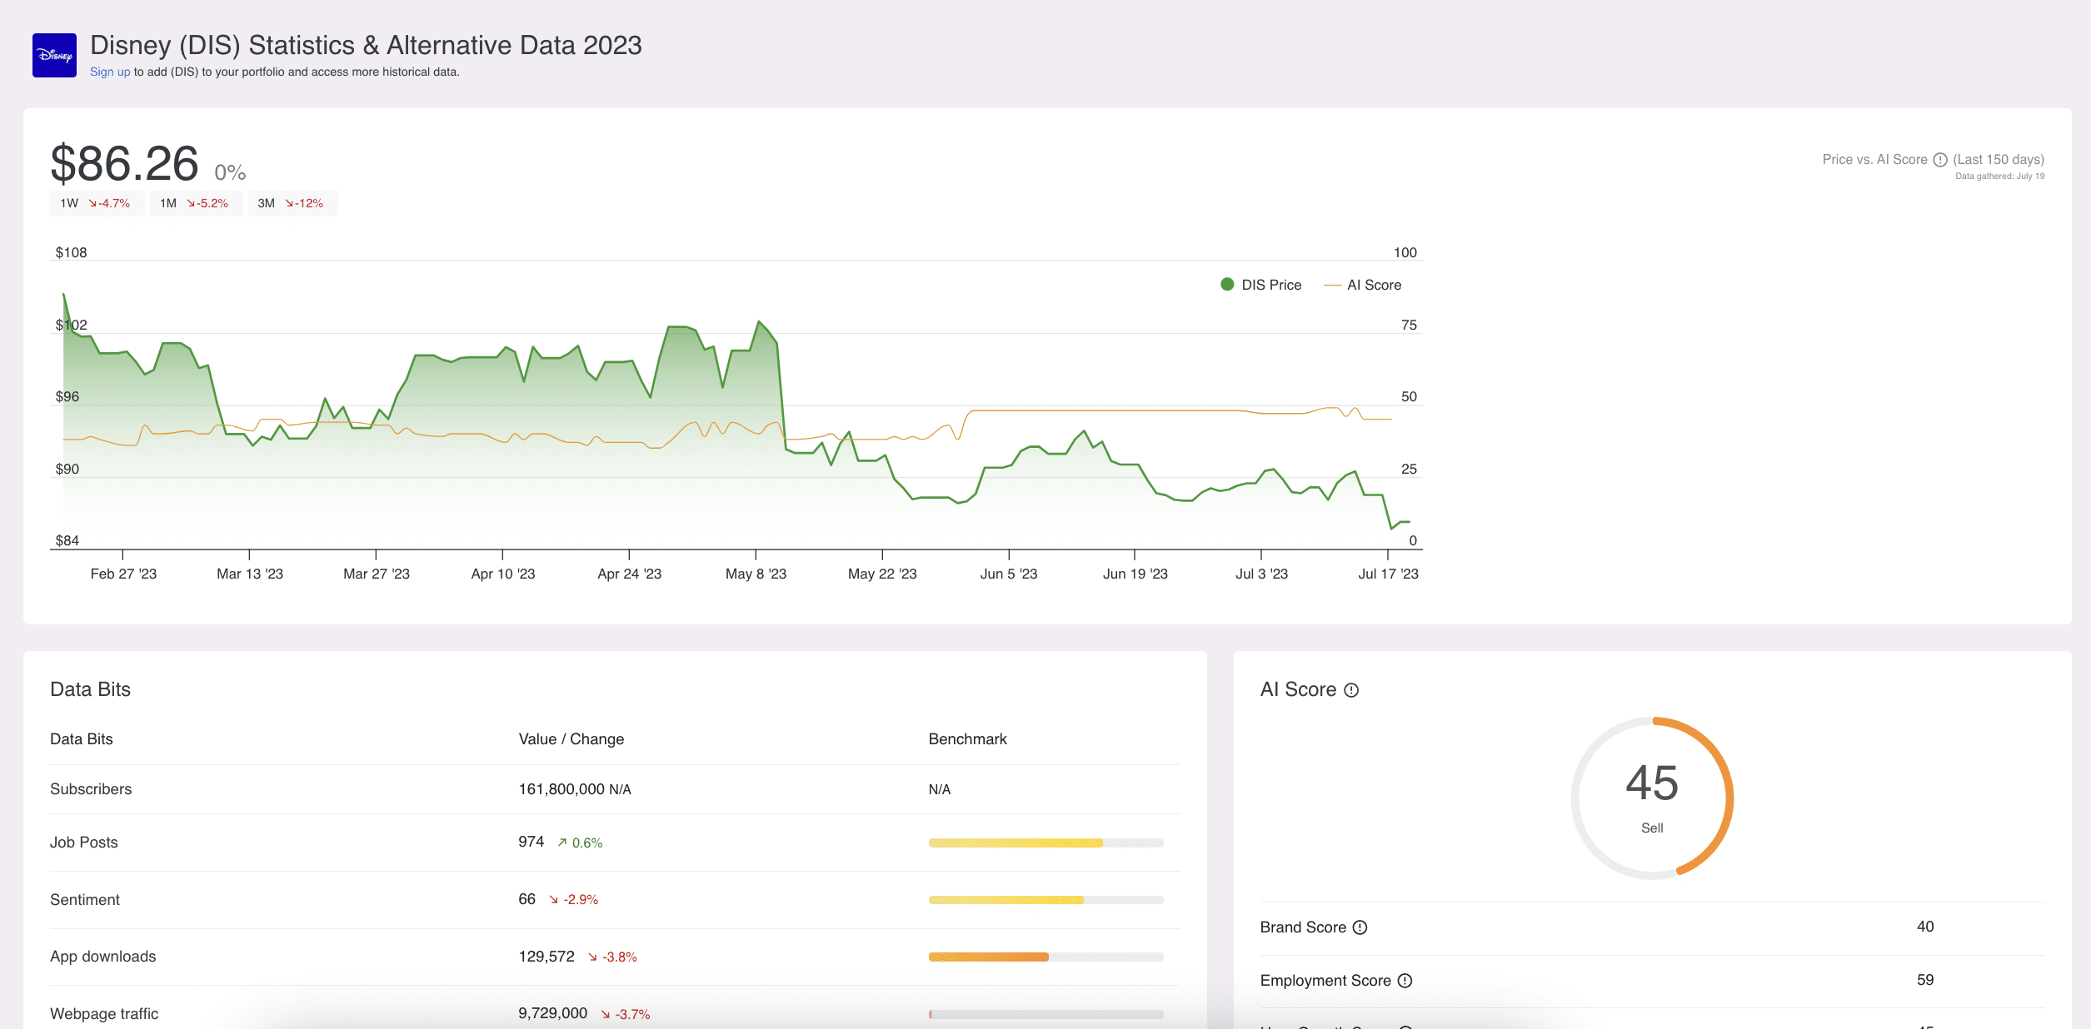Click the Value / Change column header

pos(571,739)
